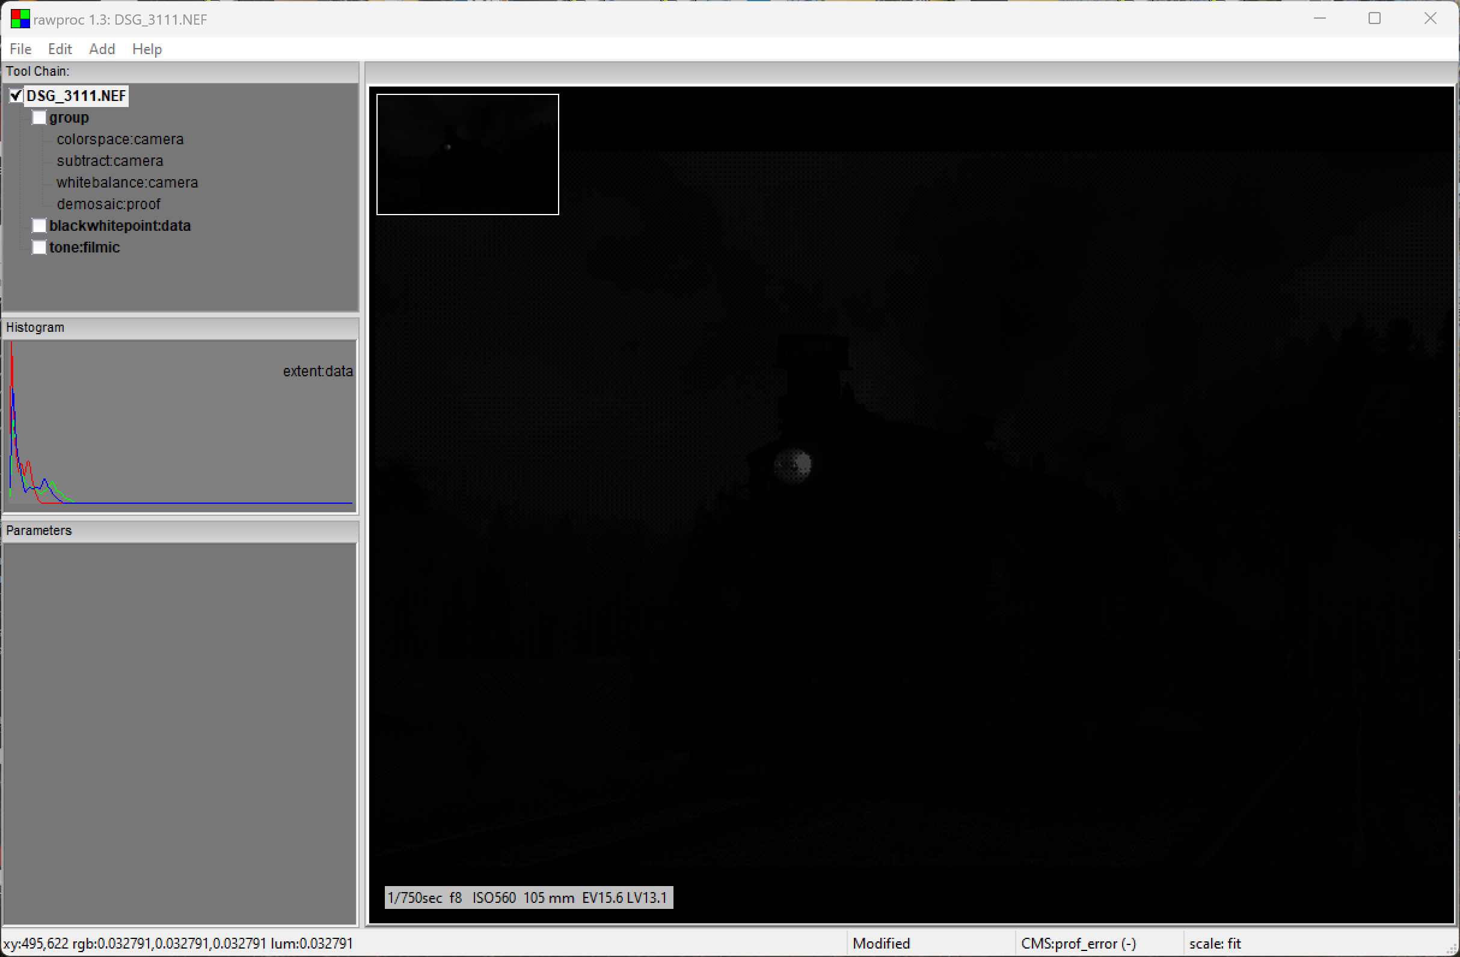Click the exposure info overlay text
Viewport: 1460px width, 957px height.
(x=527, y=897)
